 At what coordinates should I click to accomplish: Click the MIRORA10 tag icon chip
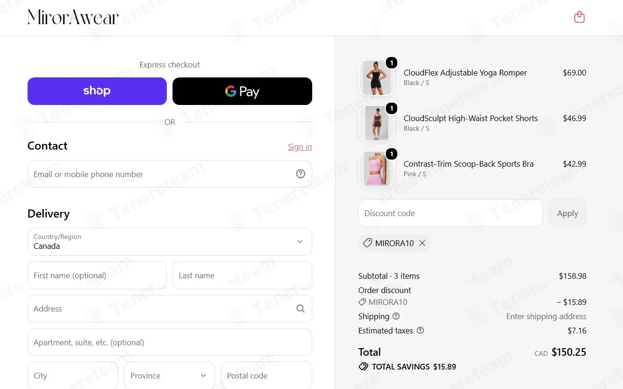click(394, 243)
